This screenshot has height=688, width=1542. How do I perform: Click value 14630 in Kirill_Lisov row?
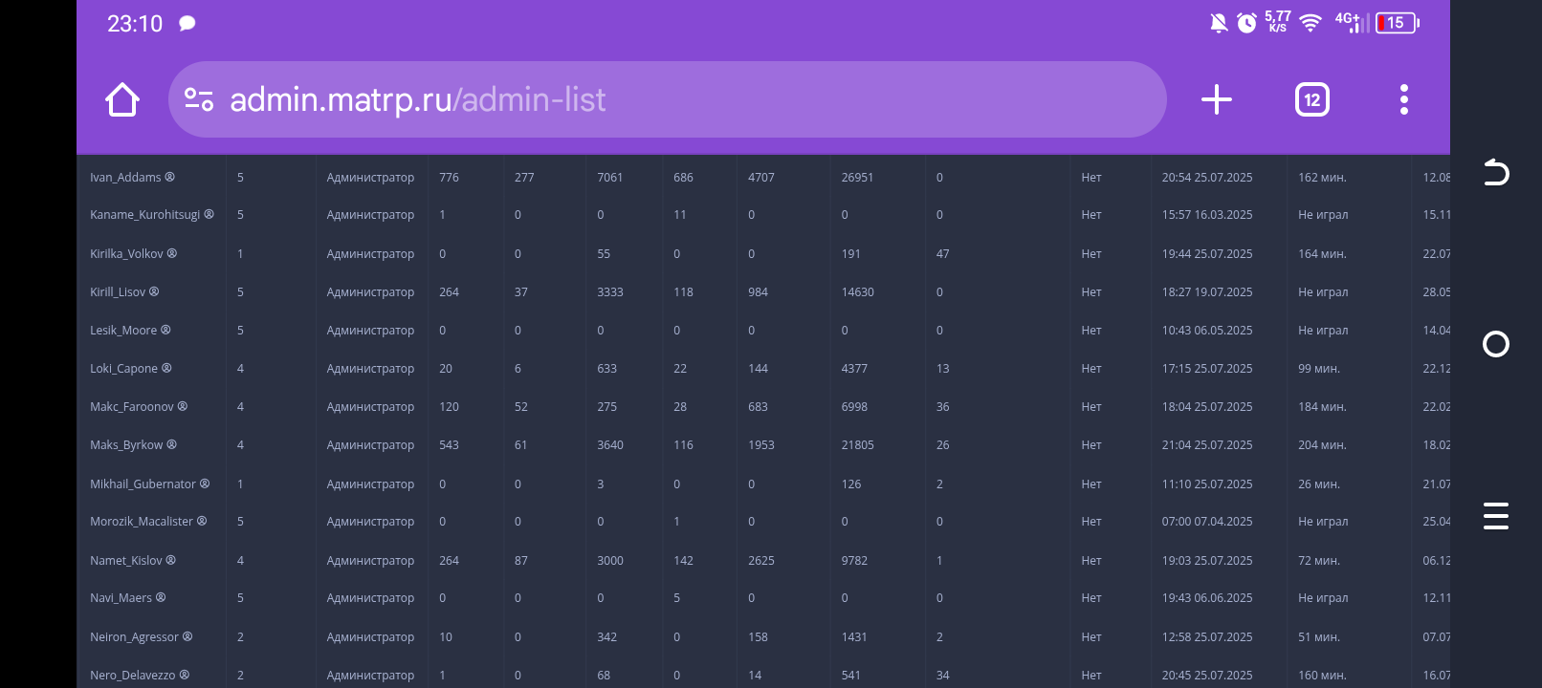pyautogui.click(x=858, y=292)
